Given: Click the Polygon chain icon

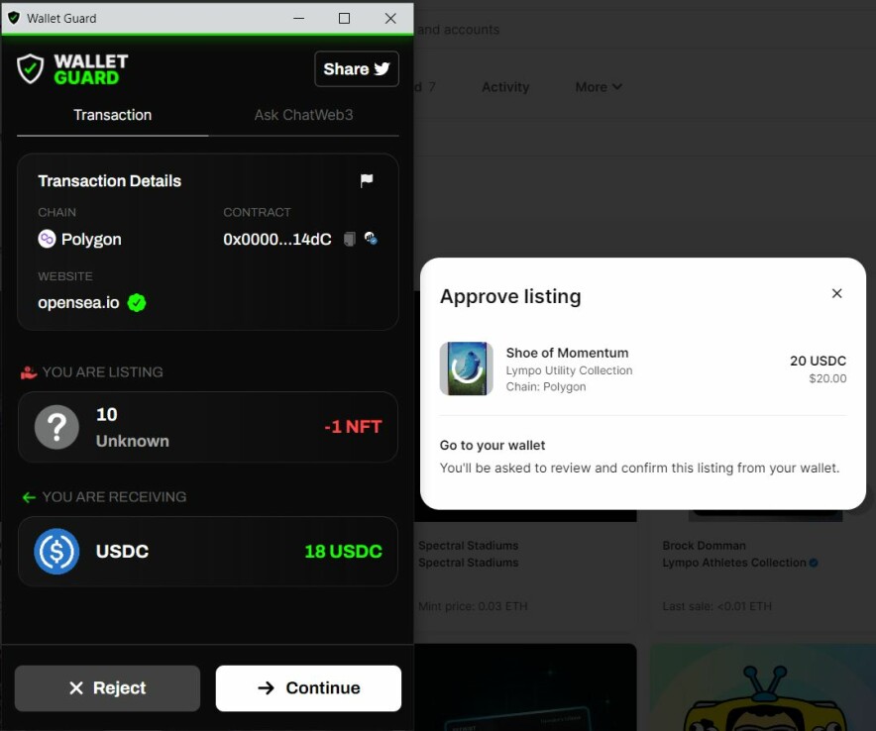Looking at the screenshot, I should pos(46,239).
